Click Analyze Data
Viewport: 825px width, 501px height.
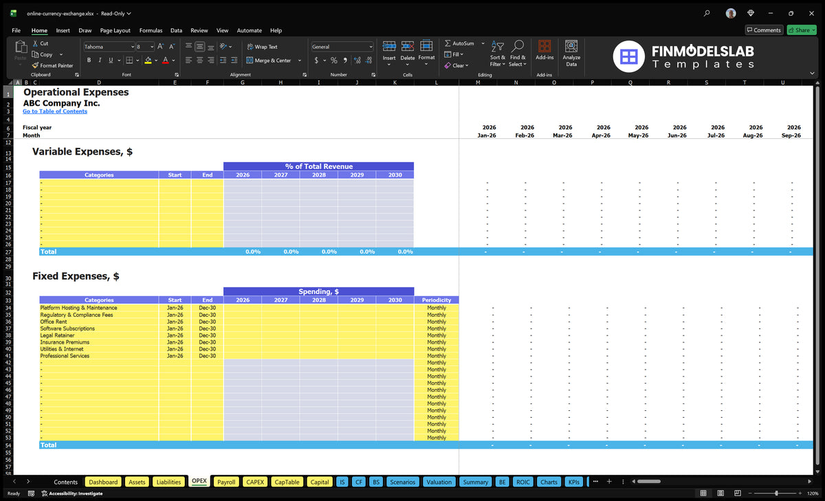[x=571, y=52]
